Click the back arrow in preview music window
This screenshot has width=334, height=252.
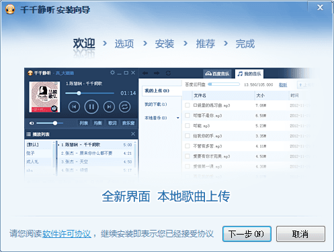(x=145, y=73)
